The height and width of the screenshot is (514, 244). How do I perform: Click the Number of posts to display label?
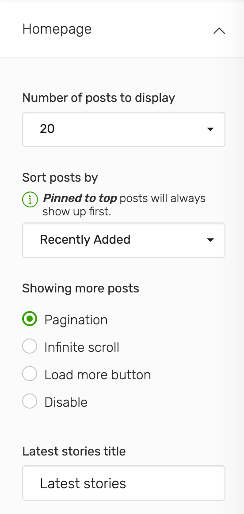[99, 98]
